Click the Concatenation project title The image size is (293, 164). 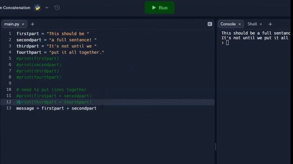pyautogui.click(x=15, y=8)
